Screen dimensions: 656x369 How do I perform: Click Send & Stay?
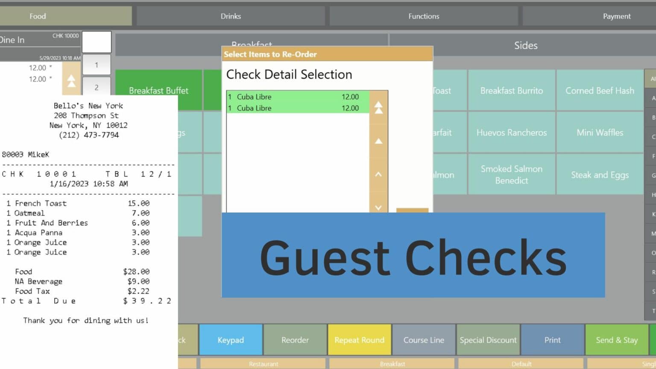click(617, 340)
